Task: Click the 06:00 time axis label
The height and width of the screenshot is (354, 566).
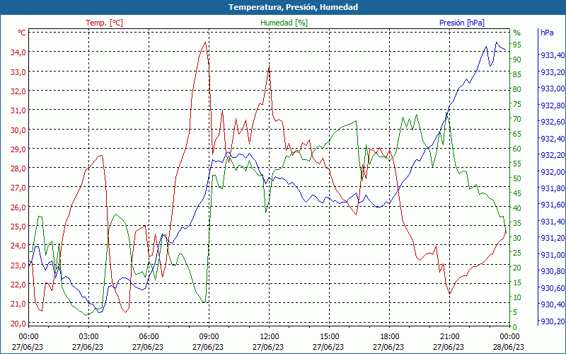Action: point(149,337)
